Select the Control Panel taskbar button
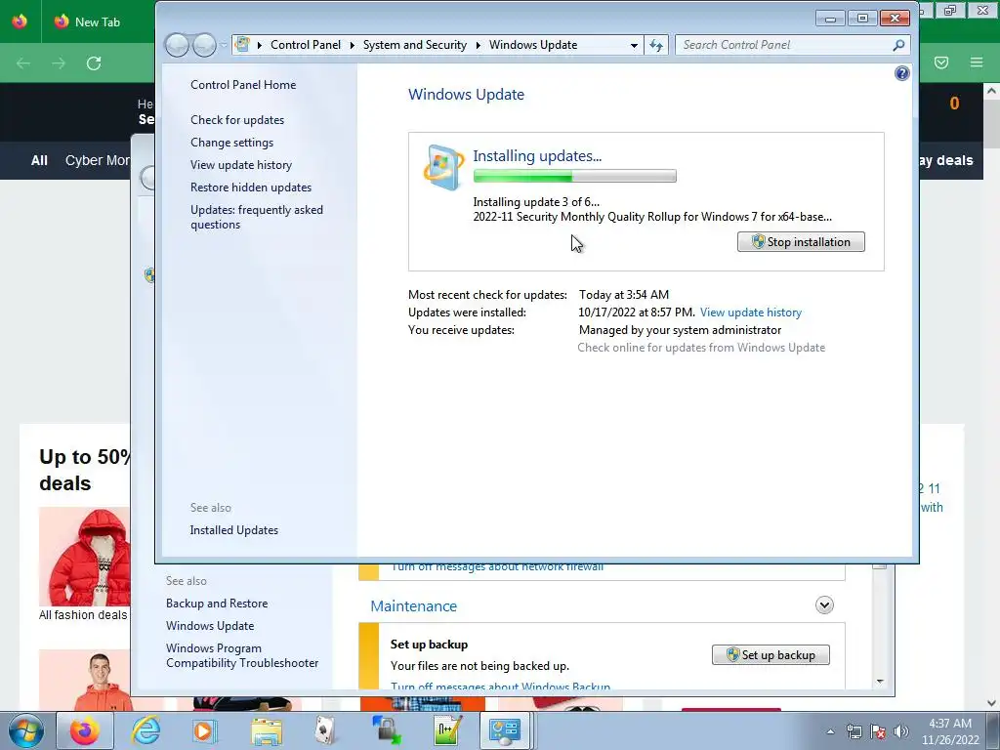The width and height of the screenshot is (1000, 750). tap(505, 730)
